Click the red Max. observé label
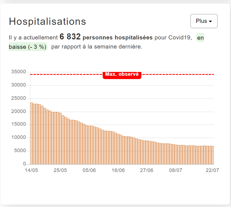This screenshot has width=231, height=207. 122,74
